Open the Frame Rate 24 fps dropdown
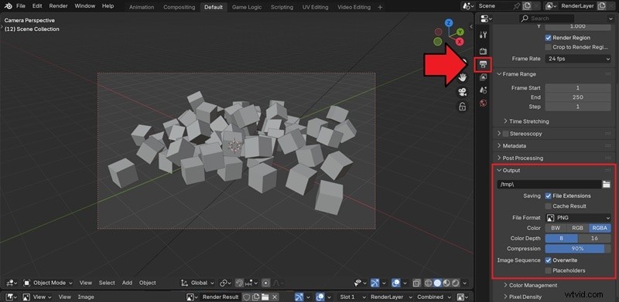619x302 pixels. point(578,59)
